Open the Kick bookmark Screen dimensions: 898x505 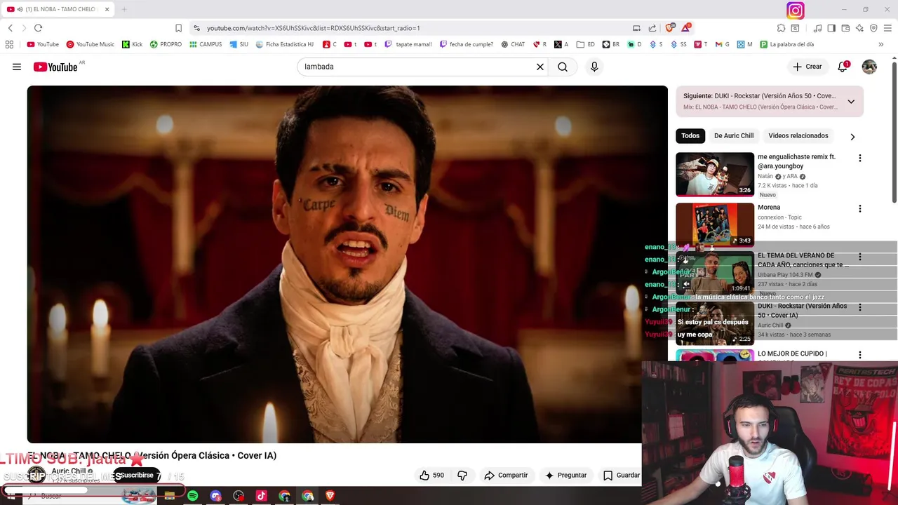[132, 44]
